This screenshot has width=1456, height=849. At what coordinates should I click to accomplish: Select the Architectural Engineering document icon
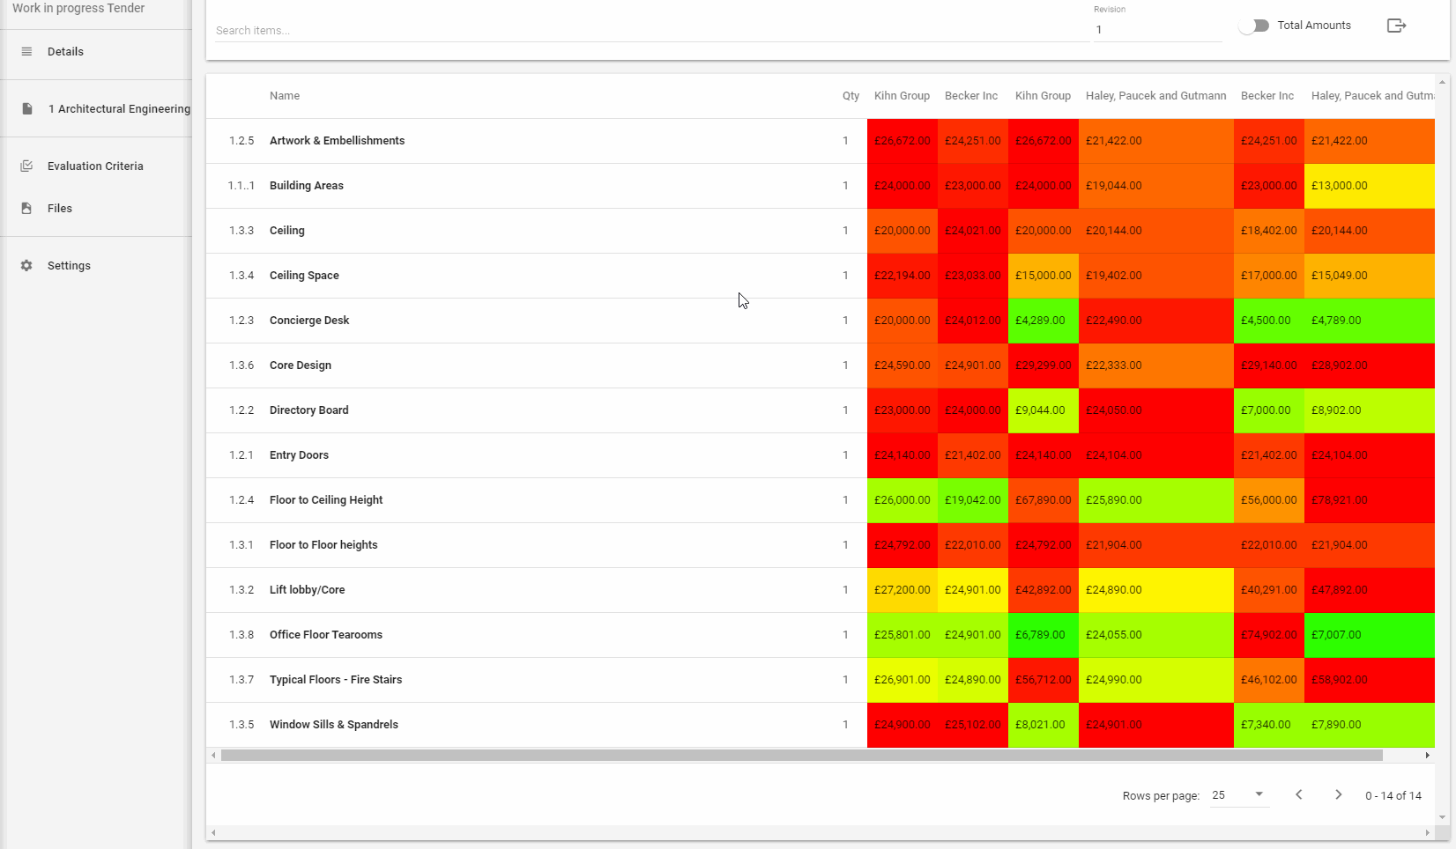click(x=26, y=108)
